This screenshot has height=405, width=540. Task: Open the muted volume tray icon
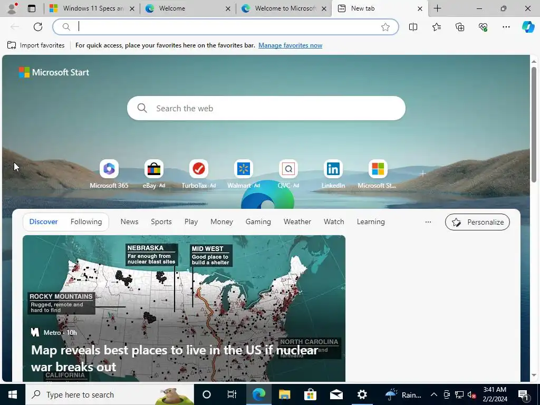pyautogui.click(x=472, y=394)
